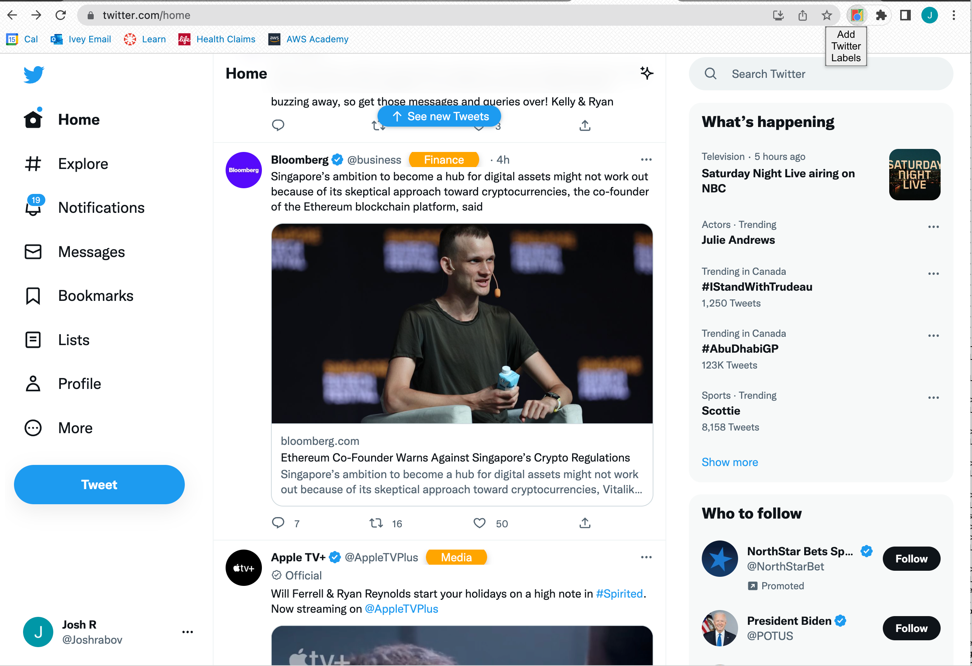Screen dimensions: 972x666
Task: Open the top tweets sparkle icon
Action: tap(646, 73)
